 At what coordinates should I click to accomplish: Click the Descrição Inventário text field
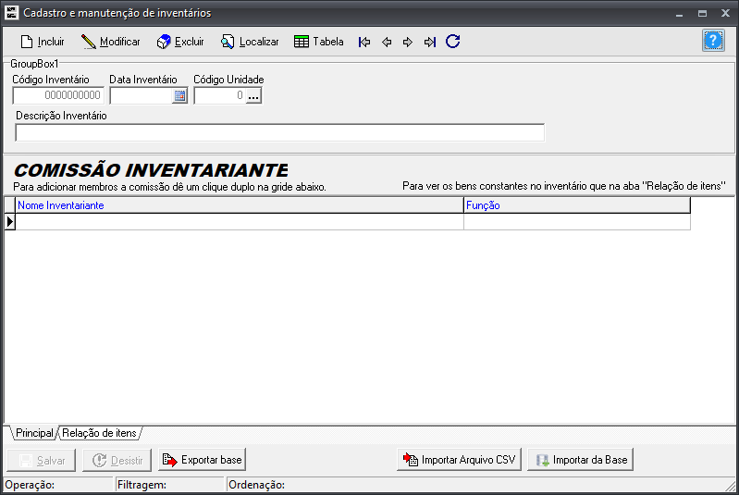click(280, 132)
